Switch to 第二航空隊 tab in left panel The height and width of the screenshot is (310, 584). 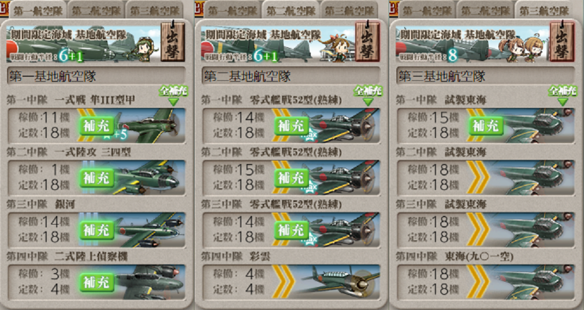point(96,10)
